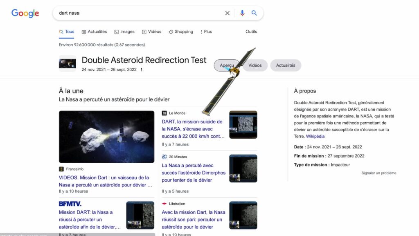419x236 pixels.
Task: Click the DART knowledge panel thumbnail
Action: [x=68, y=63]
